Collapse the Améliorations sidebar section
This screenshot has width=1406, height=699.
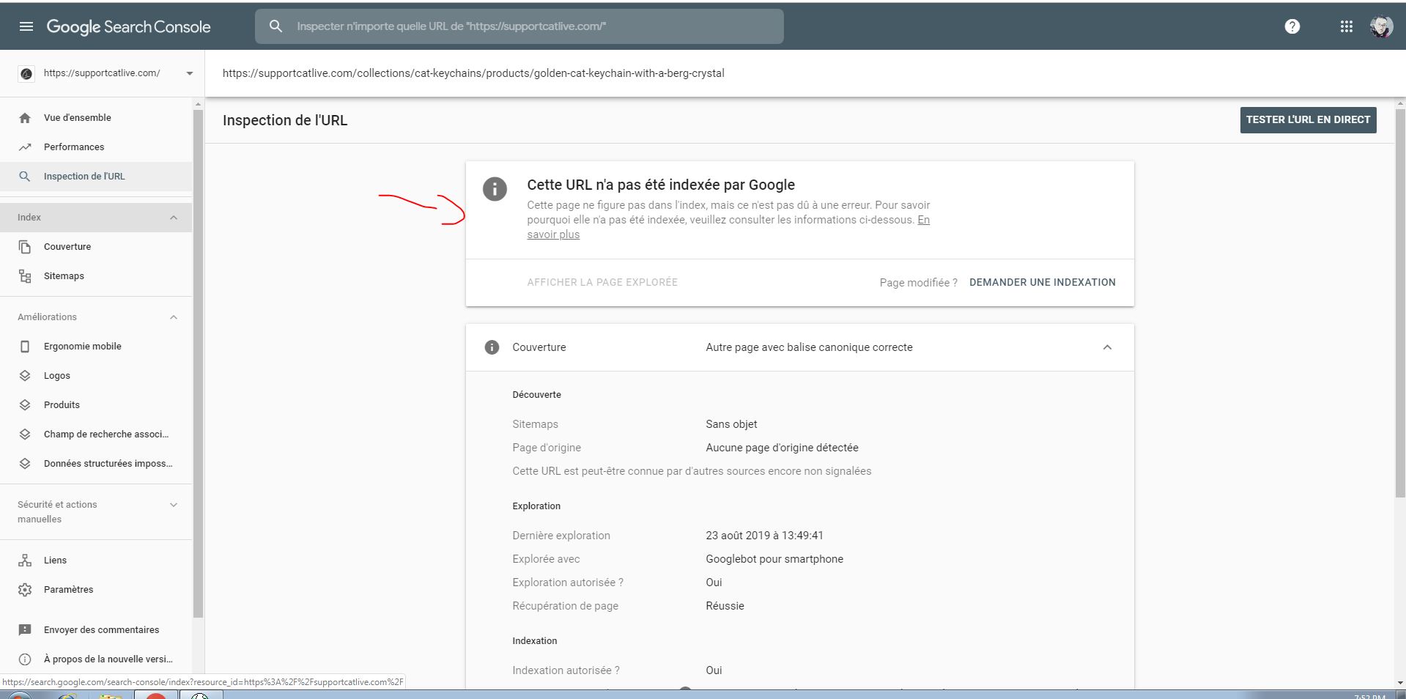(x=174, y=317)
